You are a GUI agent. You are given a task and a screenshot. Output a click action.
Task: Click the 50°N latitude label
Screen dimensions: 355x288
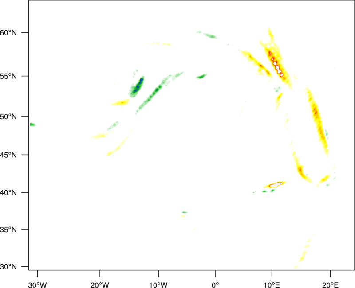(x=8, y=117)
